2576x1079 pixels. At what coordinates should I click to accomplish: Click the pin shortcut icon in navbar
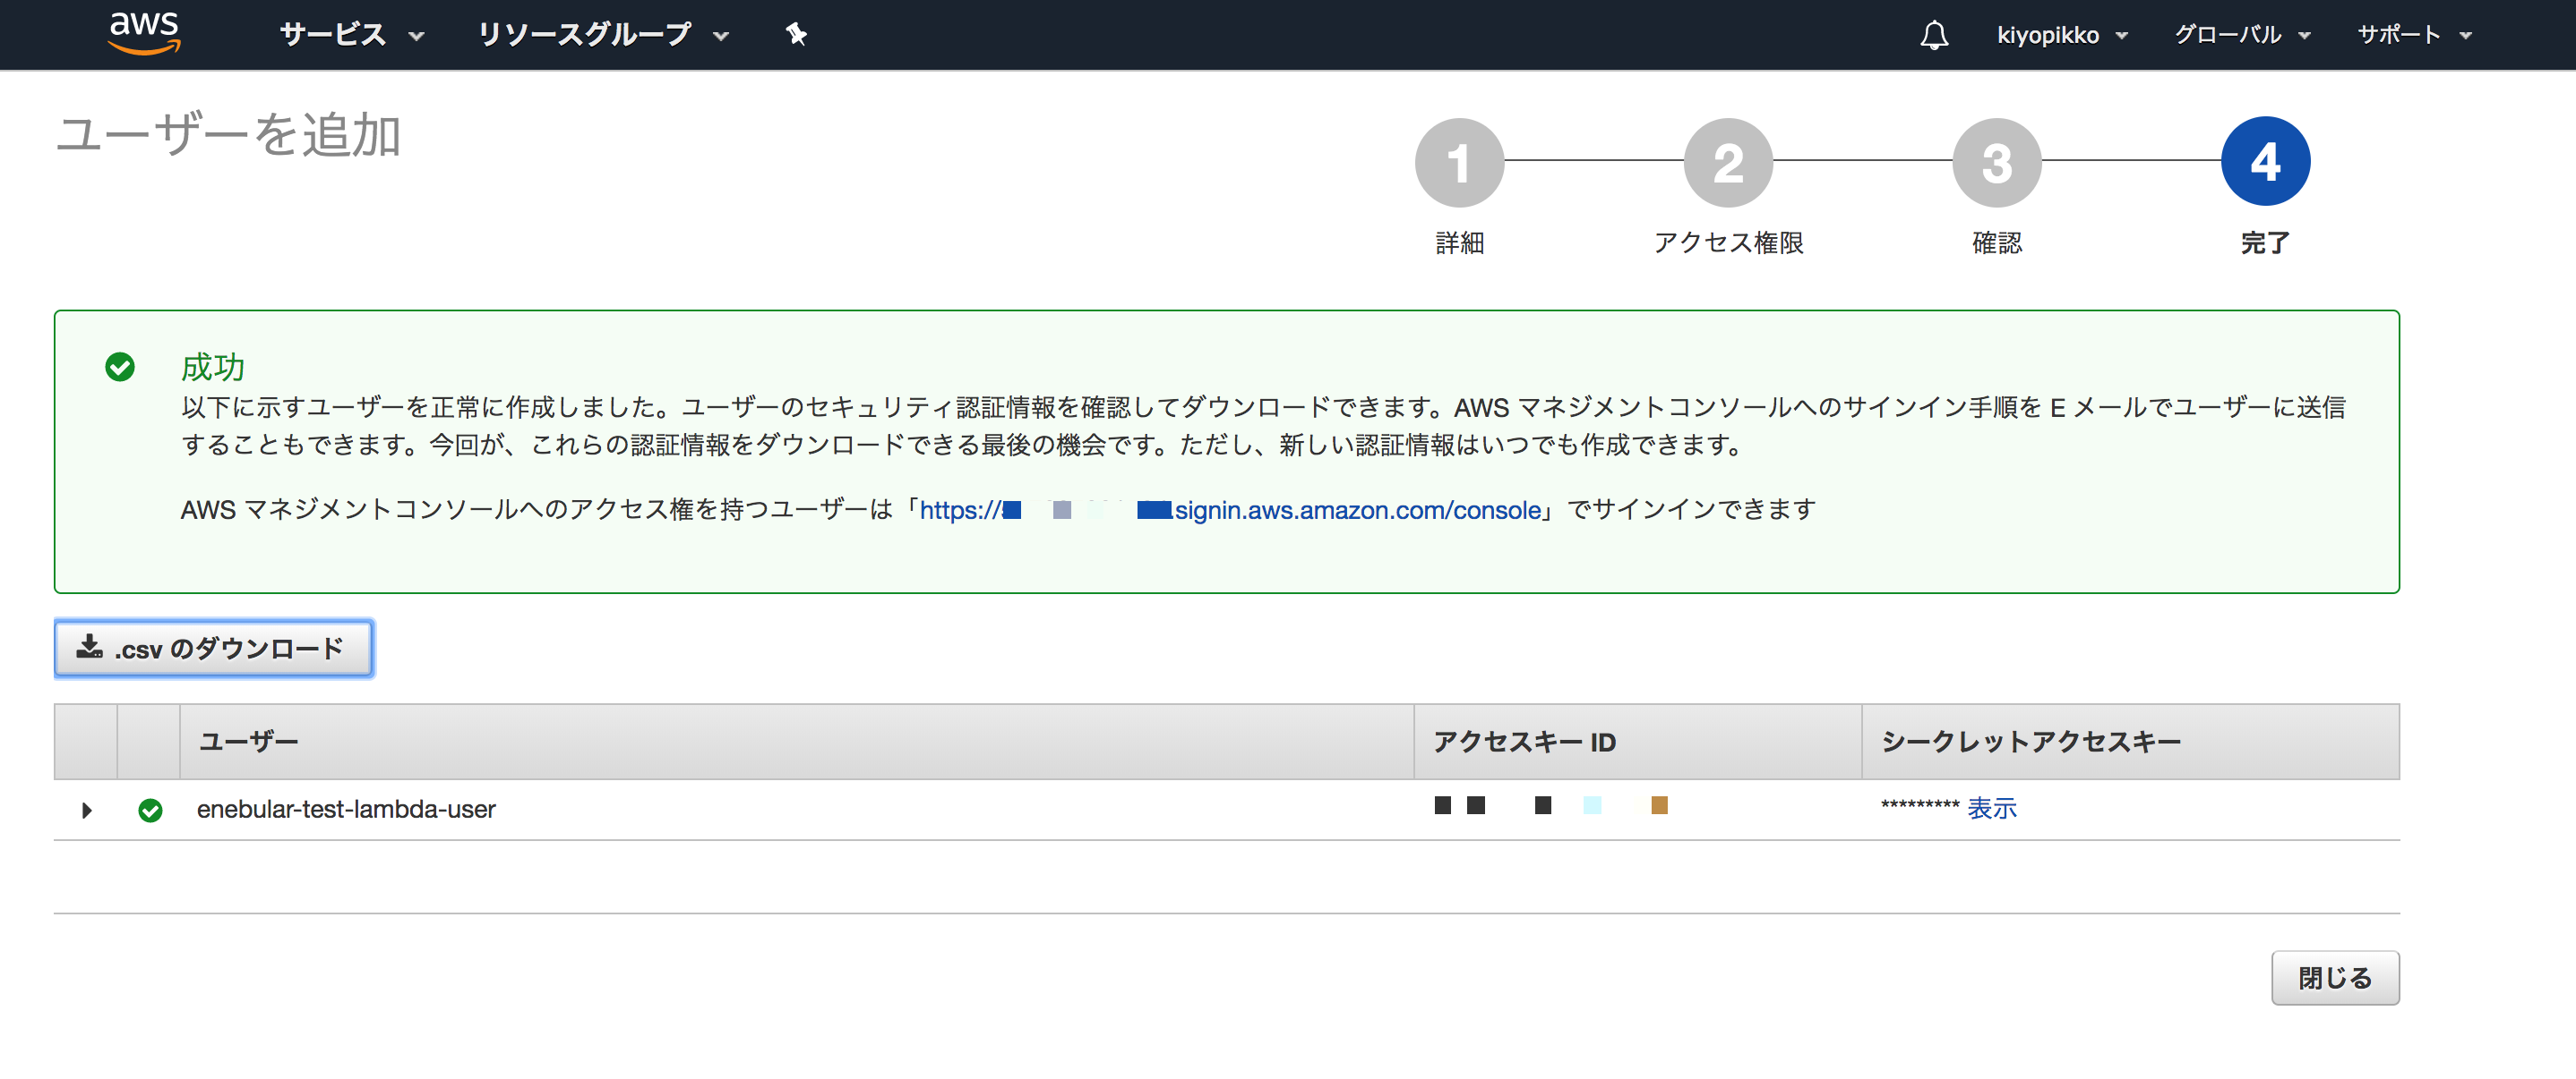point(796,35)
